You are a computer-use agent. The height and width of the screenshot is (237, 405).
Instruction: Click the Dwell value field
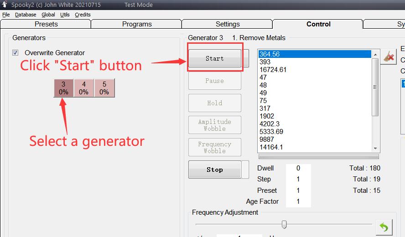click(x=298, y=168)
